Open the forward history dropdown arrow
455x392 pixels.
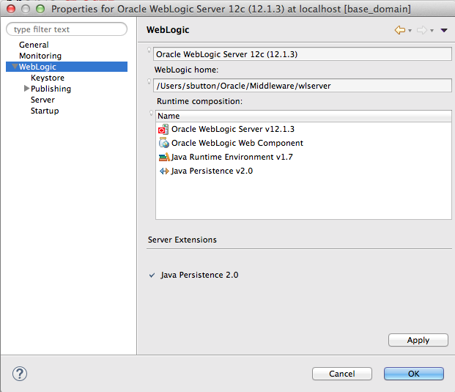[x=432, y=31]
